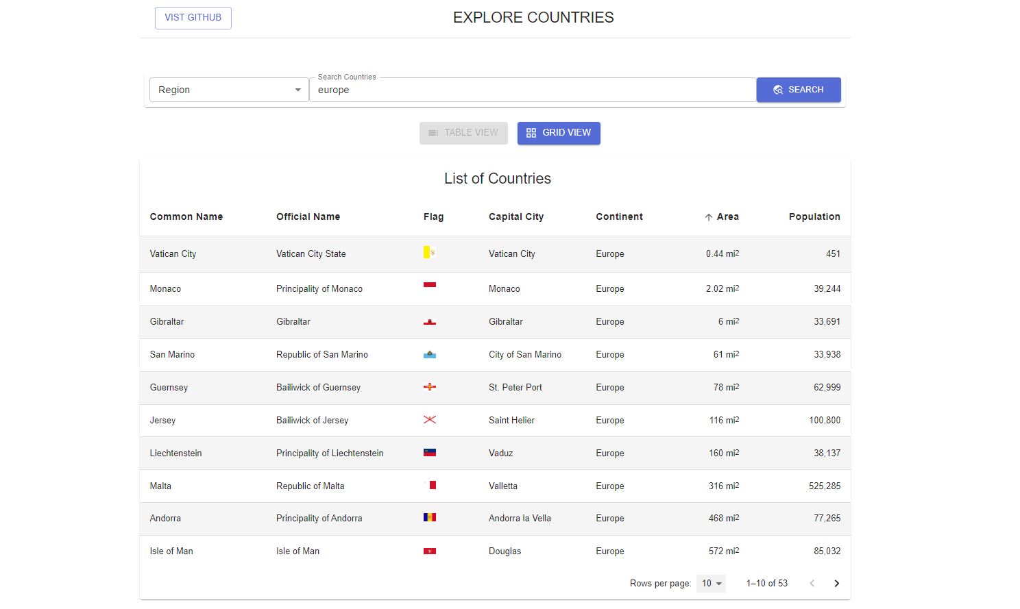
Task: Click the Table View button
Action: [x=463, y=133]
